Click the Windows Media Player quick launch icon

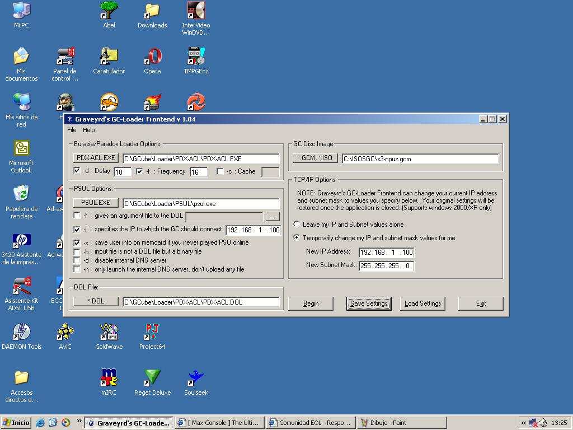pos(66,423)
